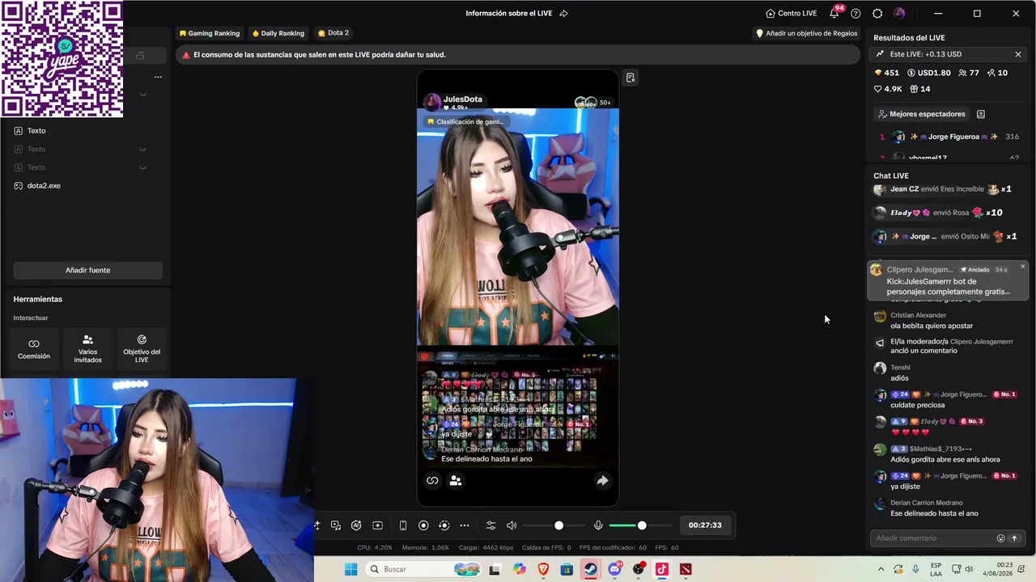Open settings gear in title bar
Image resolution: width=1036 pixels, height=582 pixels.
tap(877, 13)
